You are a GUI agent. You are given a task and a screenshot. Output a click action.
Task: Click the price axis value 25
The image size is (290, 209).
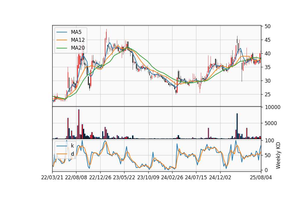pyautogui.click(x=267, y=95)
